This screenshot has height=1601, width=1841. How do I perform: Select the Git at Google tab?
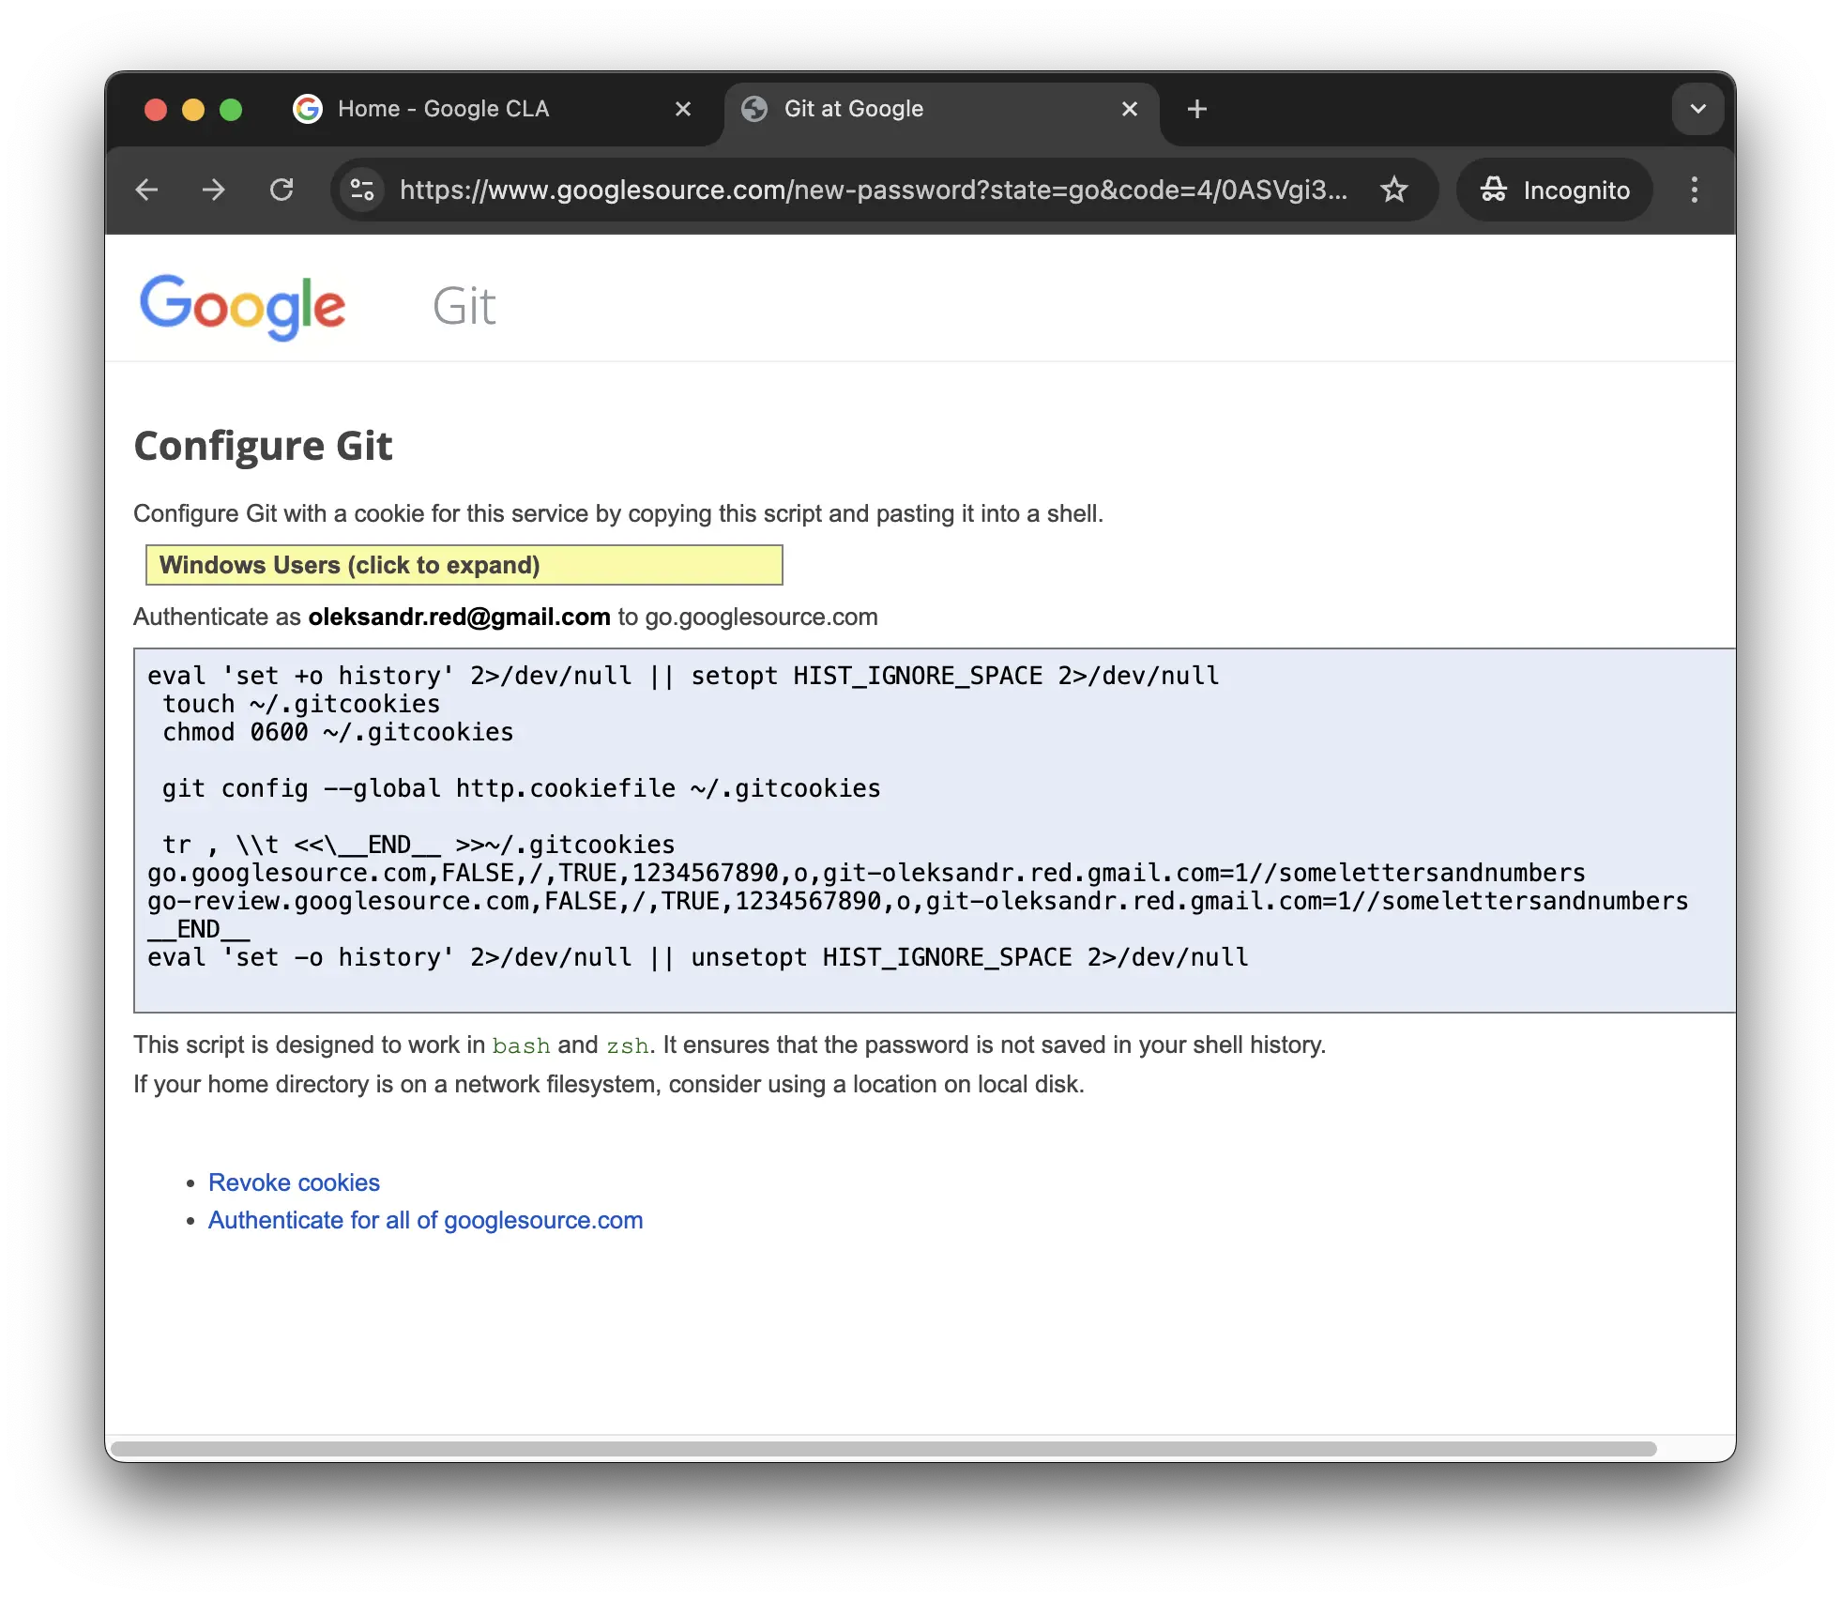coord(854,108)
